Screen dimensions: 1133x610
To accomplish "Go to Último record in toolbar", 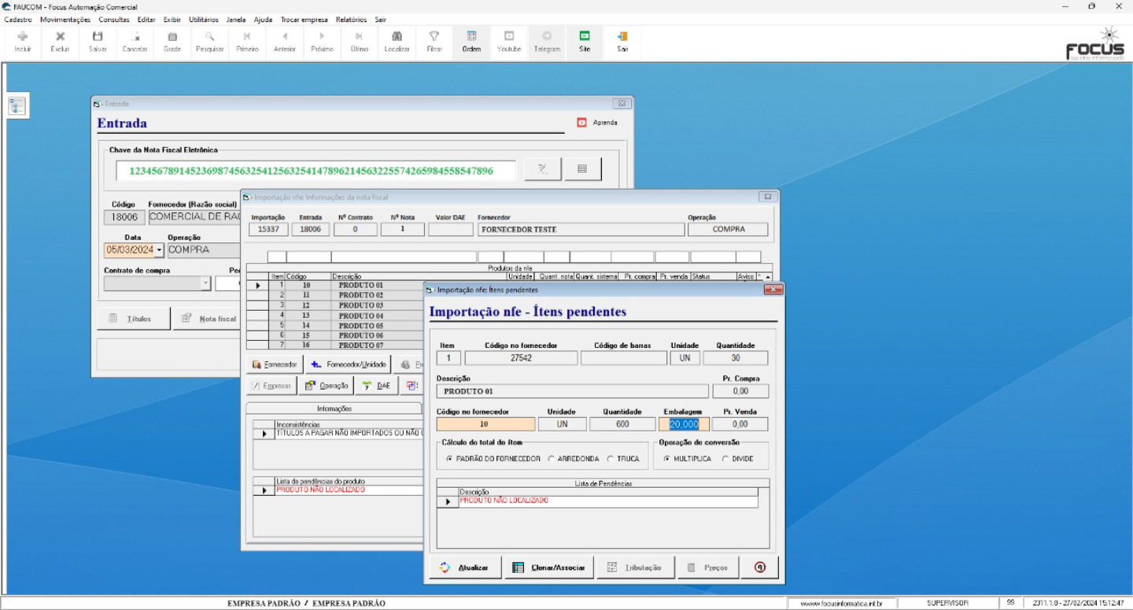I will (360, 41).
